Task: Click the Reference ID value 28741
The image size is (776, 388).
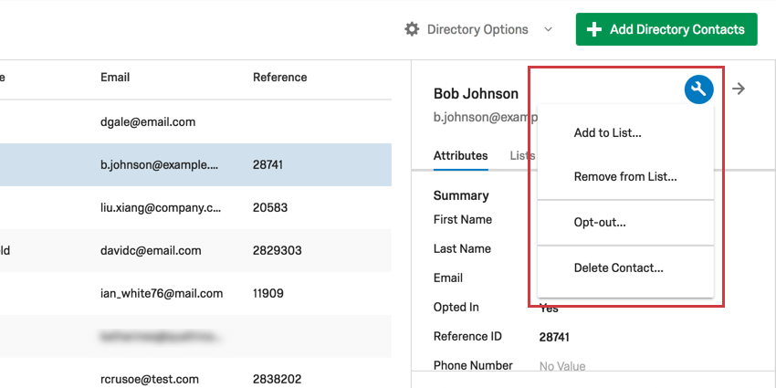Action: pos(554,337)
